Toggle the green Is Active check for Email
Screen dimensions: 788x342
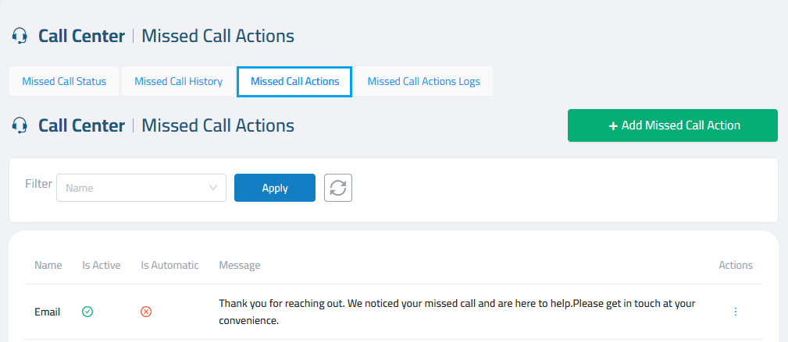tap(87, 312)
